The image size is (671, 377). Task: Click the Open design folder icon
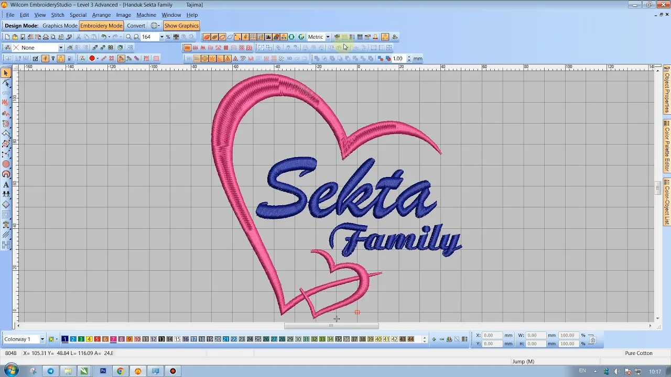click(x=15, y=37)
